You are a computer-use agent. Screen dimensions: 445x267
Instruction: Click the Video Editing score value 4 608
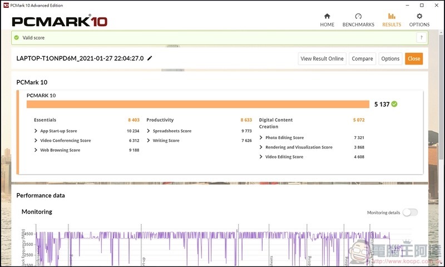coord(359,157)
